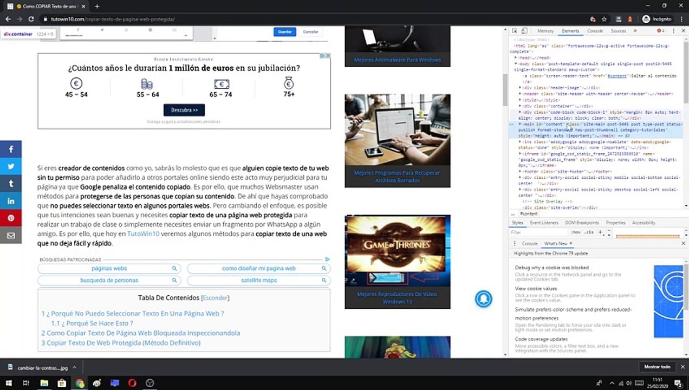Image resolution: width=689 pixels, height=390 pixels.
Task: Open the Microsoft Store taskbar icon
Action: [x=62, y=383]
